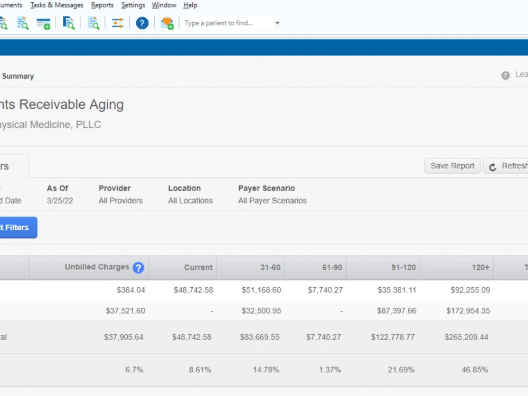Open the Window menu
The image size is (528, 396).
164,5
